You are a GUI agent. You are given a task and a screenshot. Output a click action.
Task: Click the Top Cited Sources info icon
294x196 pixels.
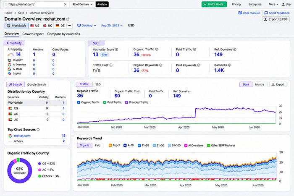tap(38, 130)
